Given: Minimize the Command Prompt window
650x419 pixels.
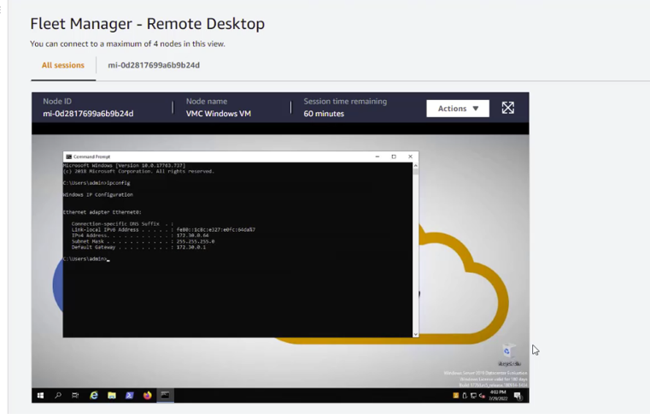Looking at the screenshot, I should [378, 156].
